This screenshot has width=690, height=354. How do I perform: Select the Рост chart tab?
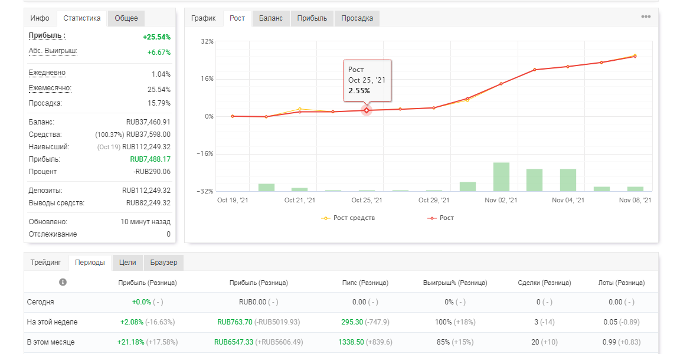coord(237,18)
